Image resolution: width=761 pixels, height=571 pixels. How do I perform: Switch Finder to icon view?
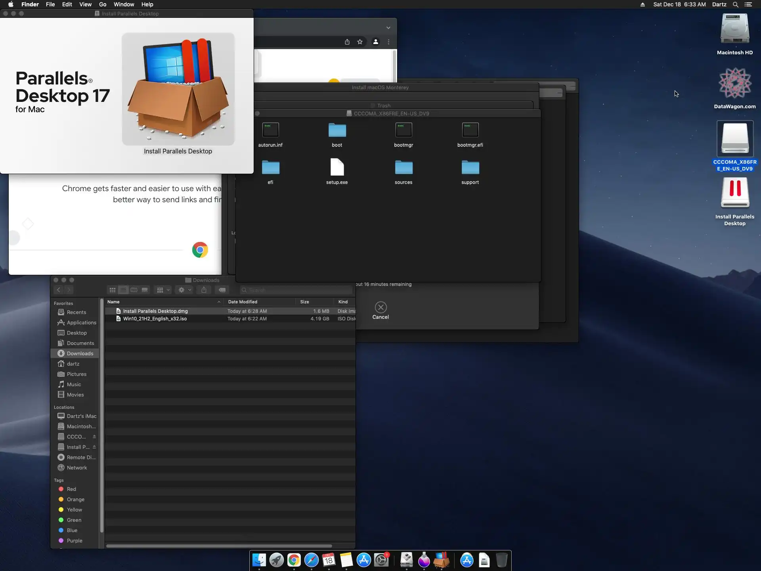pos(113,290)
